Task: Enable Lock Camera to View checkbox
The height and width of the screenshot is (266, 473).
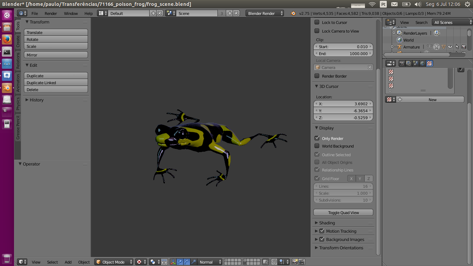Action: pyautogui.click(x=317, y=31)
